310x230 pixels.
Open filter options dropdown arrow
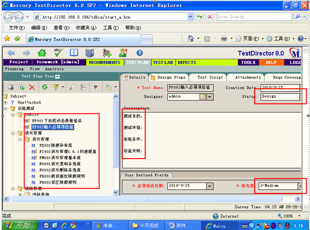pyautogui.click(x=63, y=87)
